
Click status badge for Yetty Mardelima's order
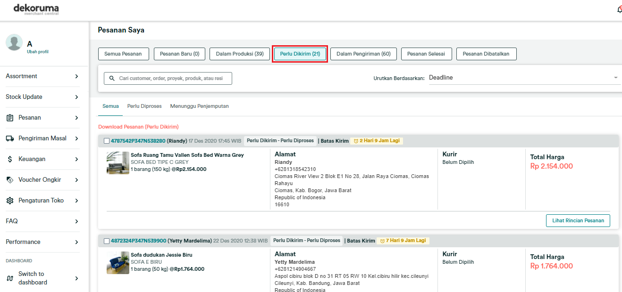[307, 241]
